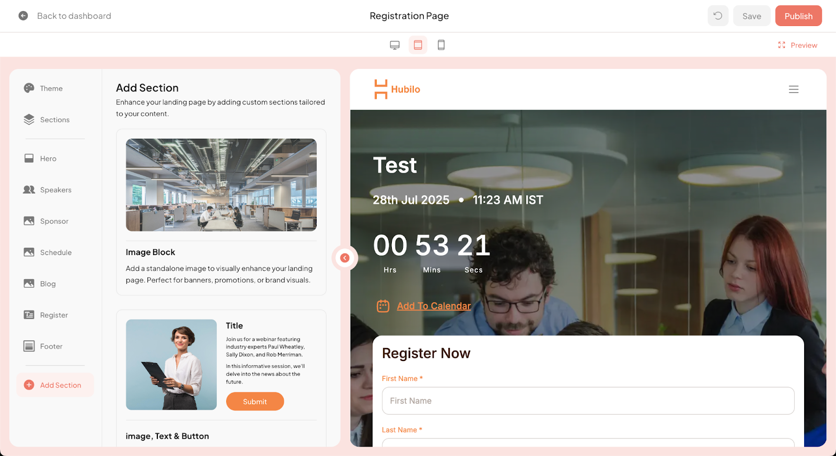836x456 pixels.
Task: Switch to mobile phone preview icon
Action: (441, 45)
